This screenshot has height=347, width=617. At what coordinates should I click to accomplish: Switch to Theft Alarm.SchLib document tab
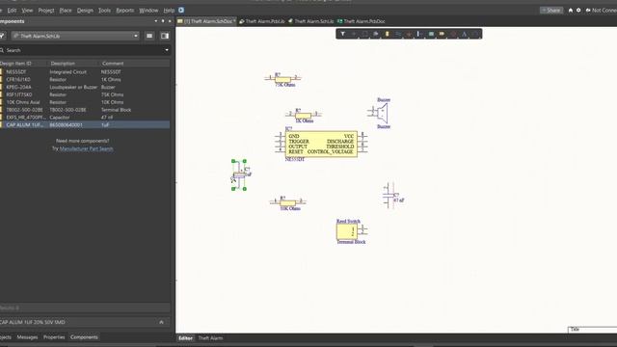click(x=310, y=21)
